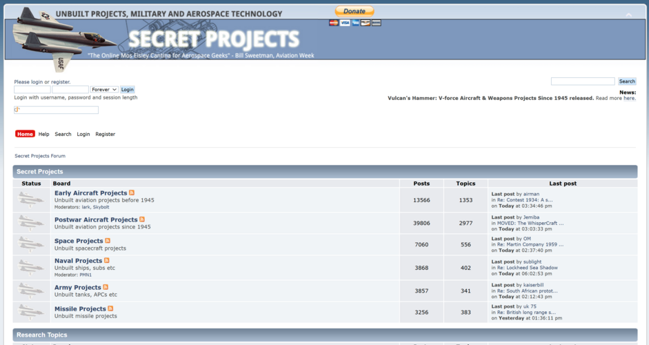
Task: Click the search text box at top right
Action: (583, 81)
